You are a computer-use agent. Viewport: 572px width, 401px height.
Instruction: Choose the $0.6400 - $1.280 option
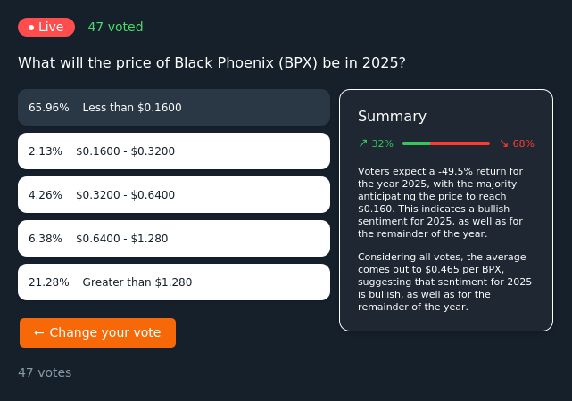tap(174, 239)
